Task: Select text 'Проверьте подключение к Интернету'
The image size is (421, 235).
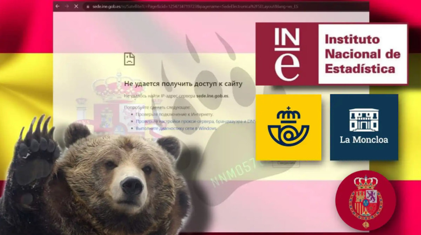Action: tap(174, 115)
